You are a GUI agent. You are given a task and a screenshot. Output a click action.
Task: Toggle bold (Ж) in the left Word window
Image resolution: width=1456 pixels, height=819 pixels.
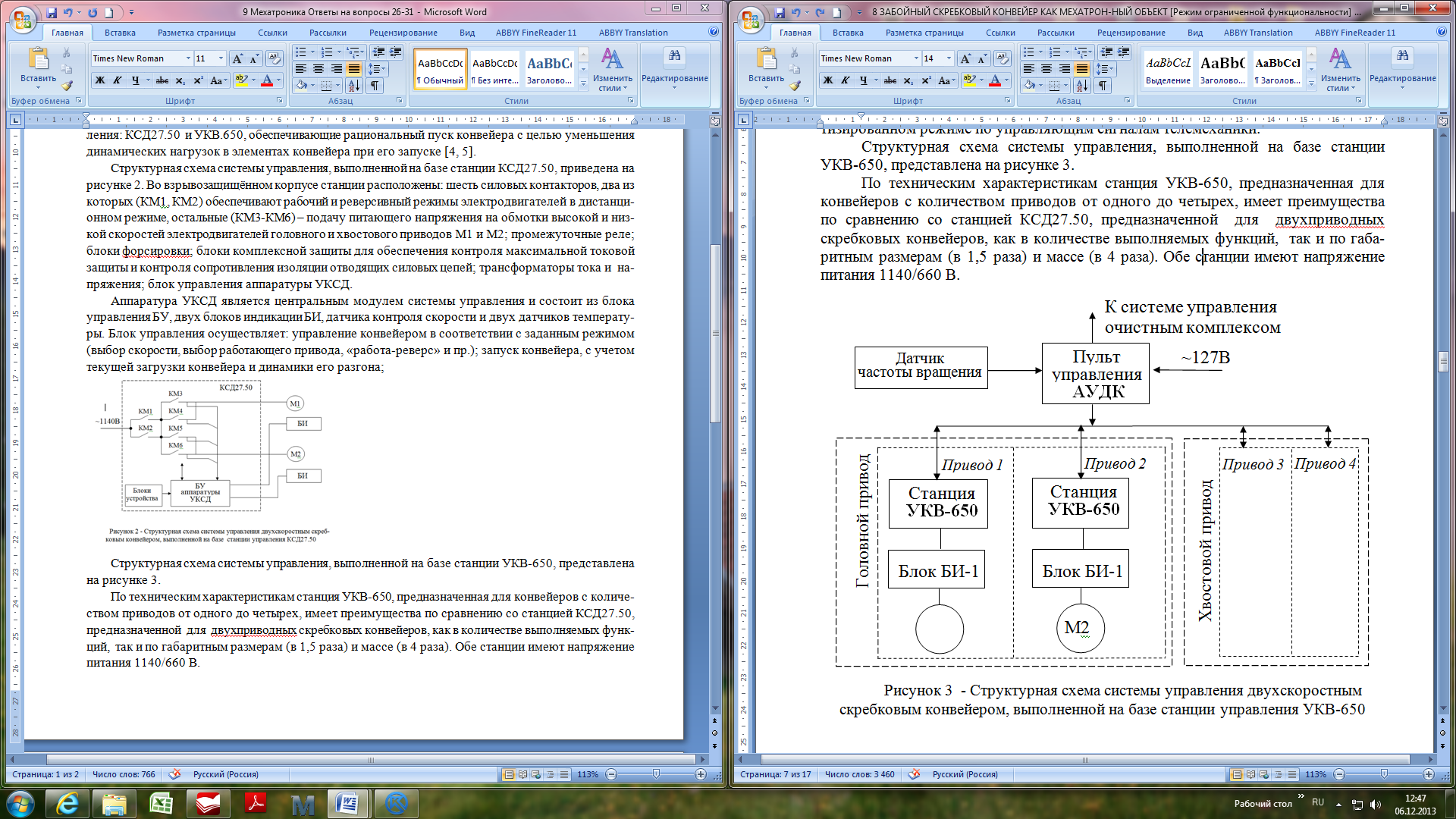click(x=100, y=80)
